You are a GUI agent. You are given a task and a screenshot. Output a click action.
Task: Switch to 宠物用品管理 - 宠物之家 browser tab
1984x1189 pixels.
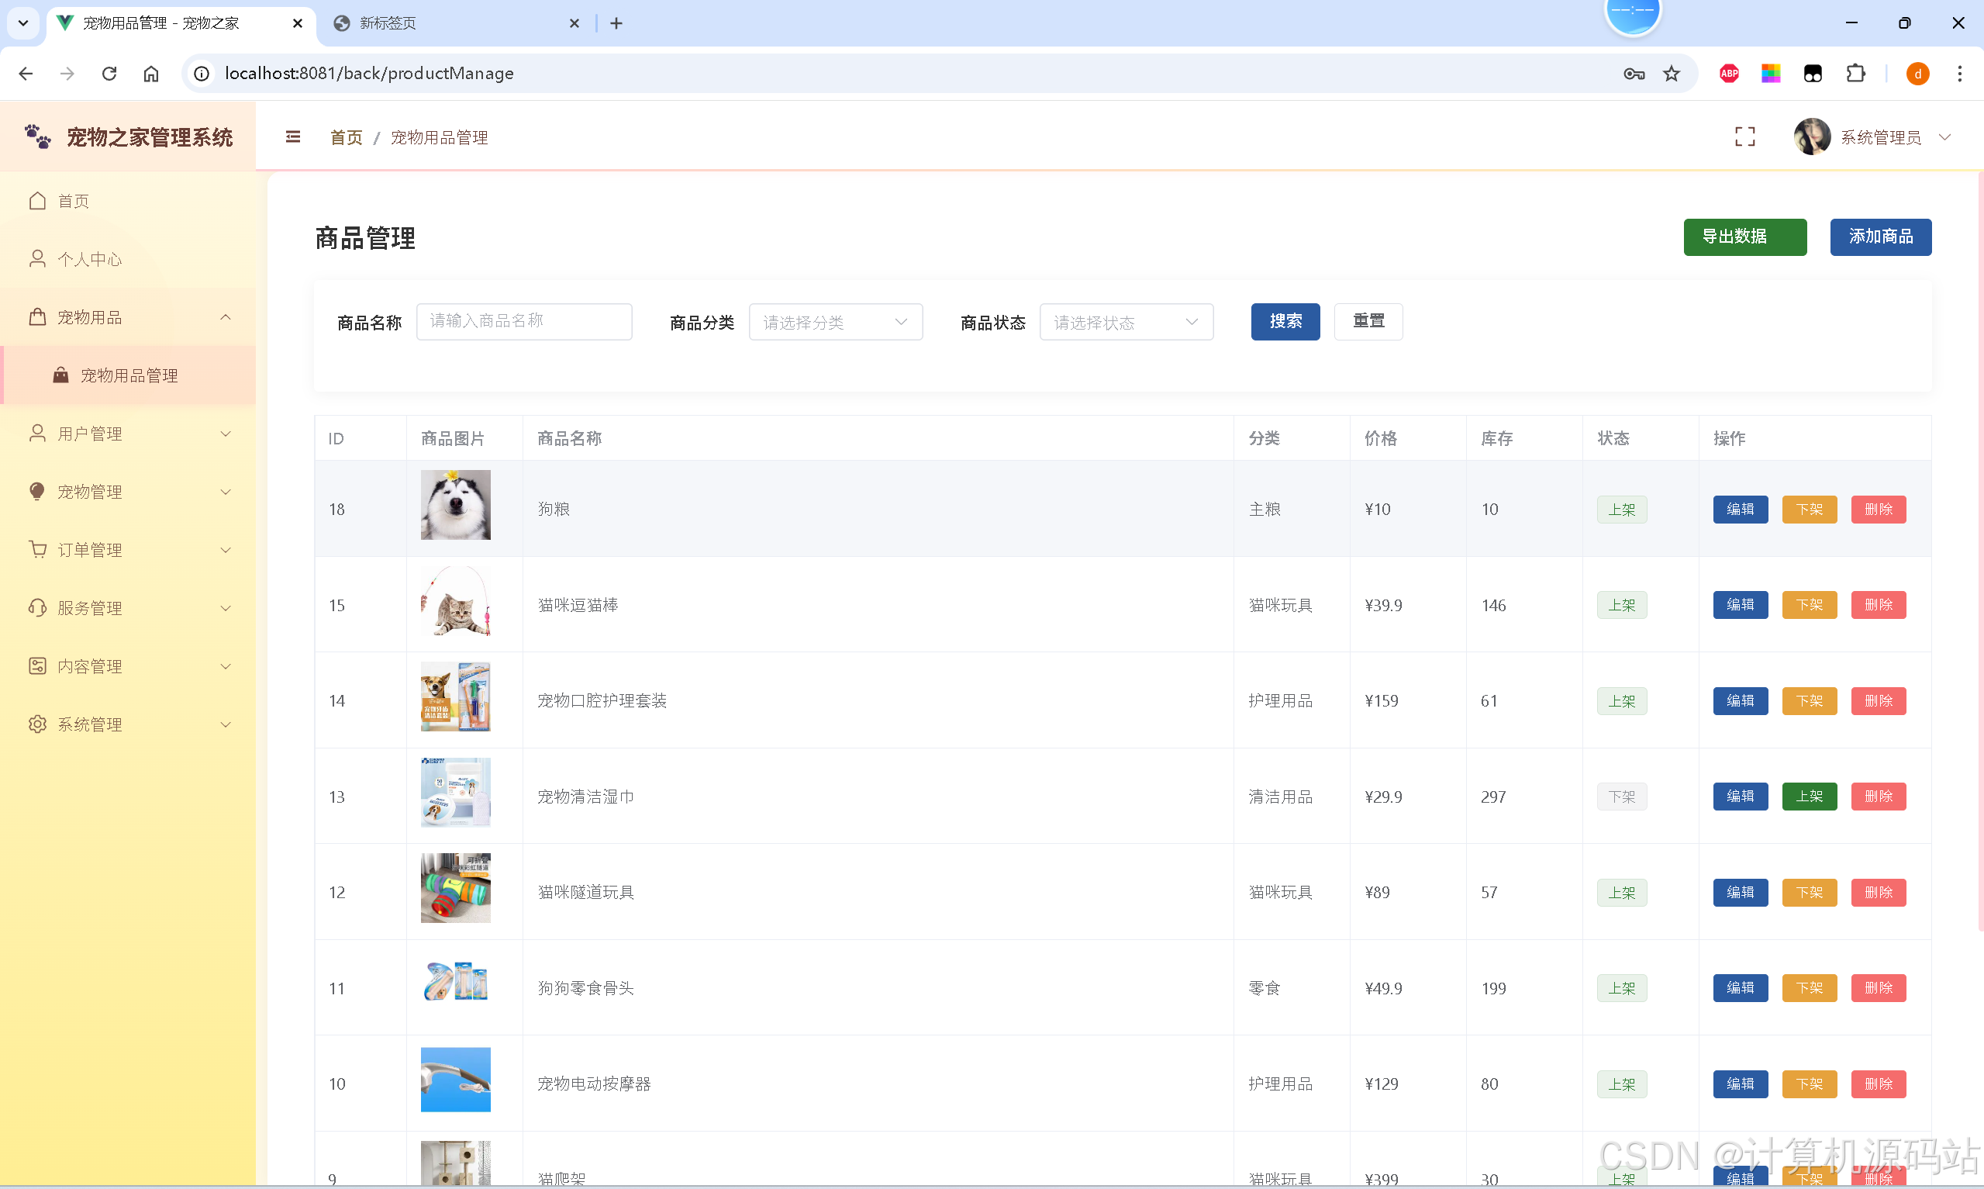pyautogui.click(x=181, y=23)
